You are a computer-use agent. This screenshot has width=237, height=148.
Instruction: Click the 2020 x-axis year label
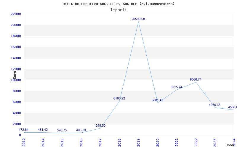click(x=158, y=142)
